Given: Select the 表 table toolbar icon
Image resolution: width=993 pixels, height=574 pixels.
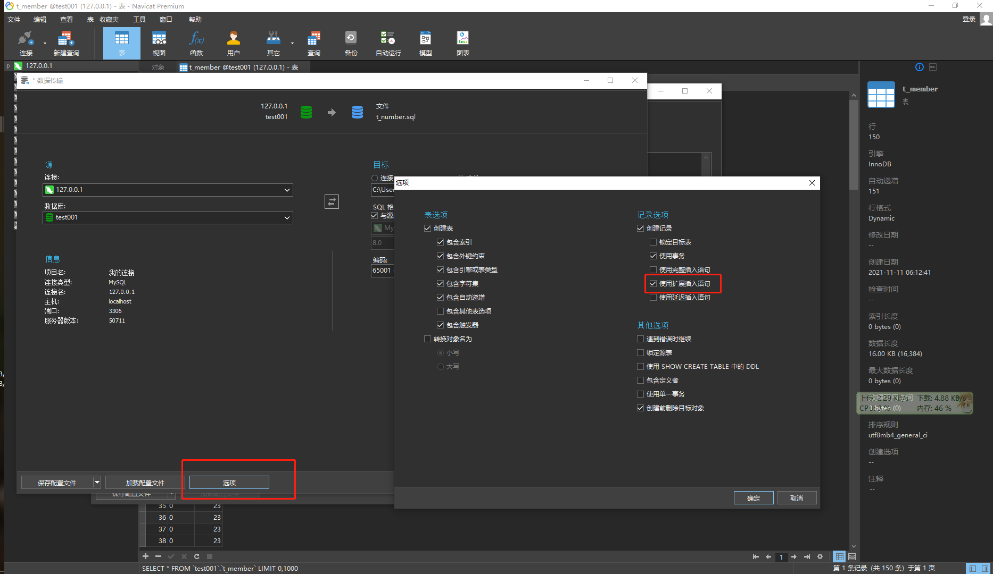Looking at the screenshot, I should [122, 43].
